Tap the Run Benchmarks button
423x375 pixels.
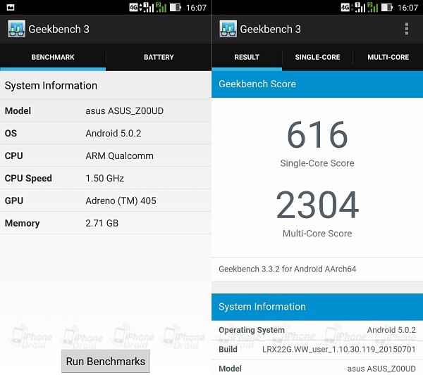click(x=106, y=361)
